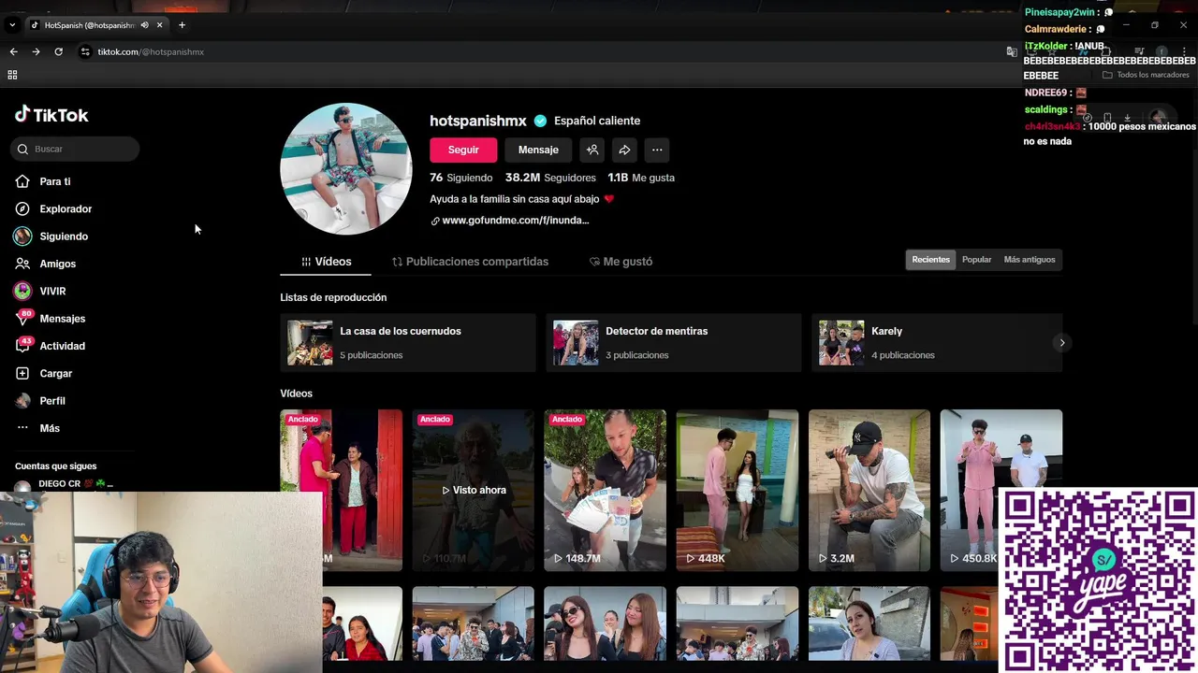Switch to Publicaciones compartidas tab
1198x673 pixels.
470,262
